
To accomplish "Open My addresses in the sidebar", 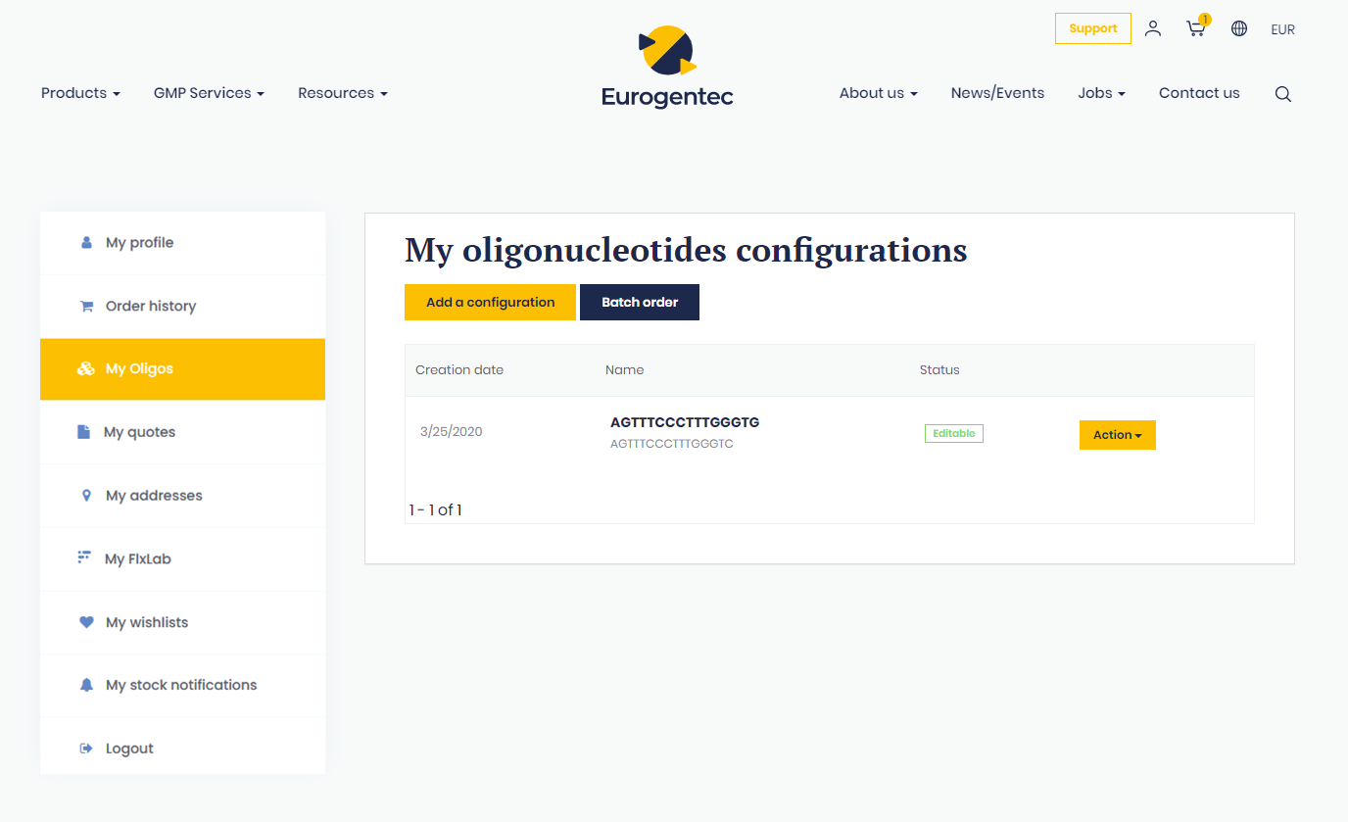I will 182,496.
